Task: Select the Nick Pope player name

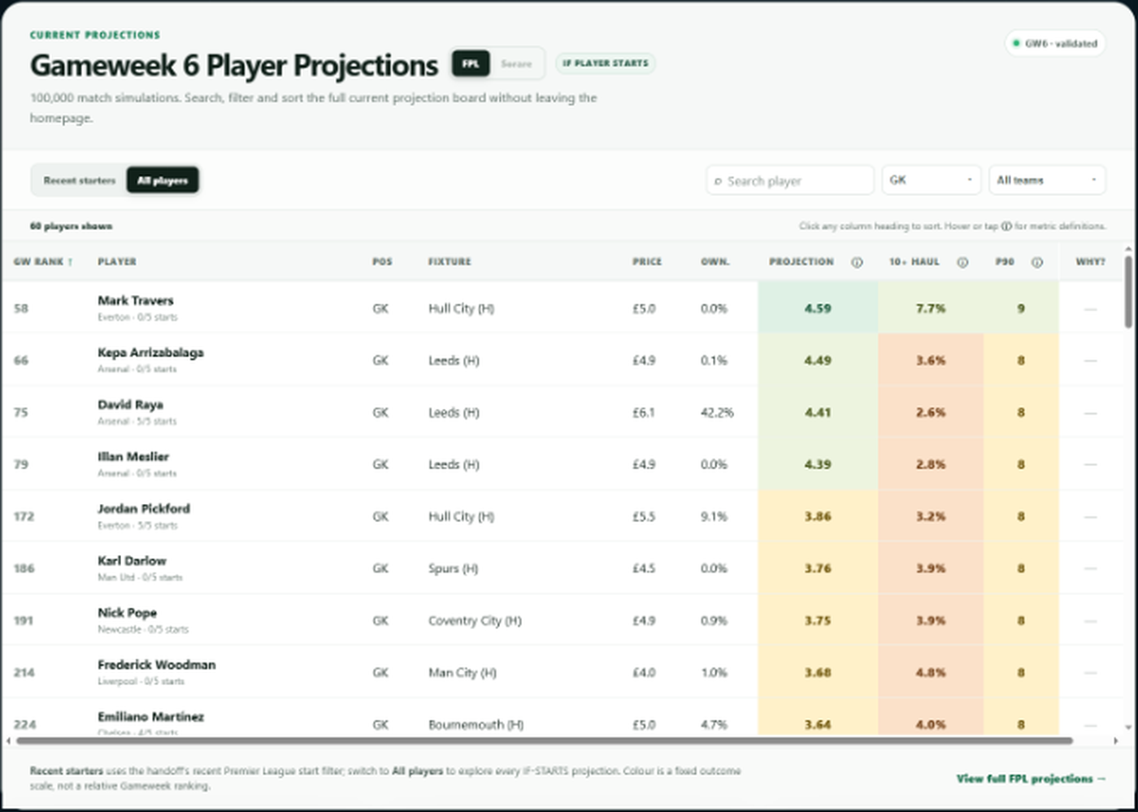Action: pos(128,613)
